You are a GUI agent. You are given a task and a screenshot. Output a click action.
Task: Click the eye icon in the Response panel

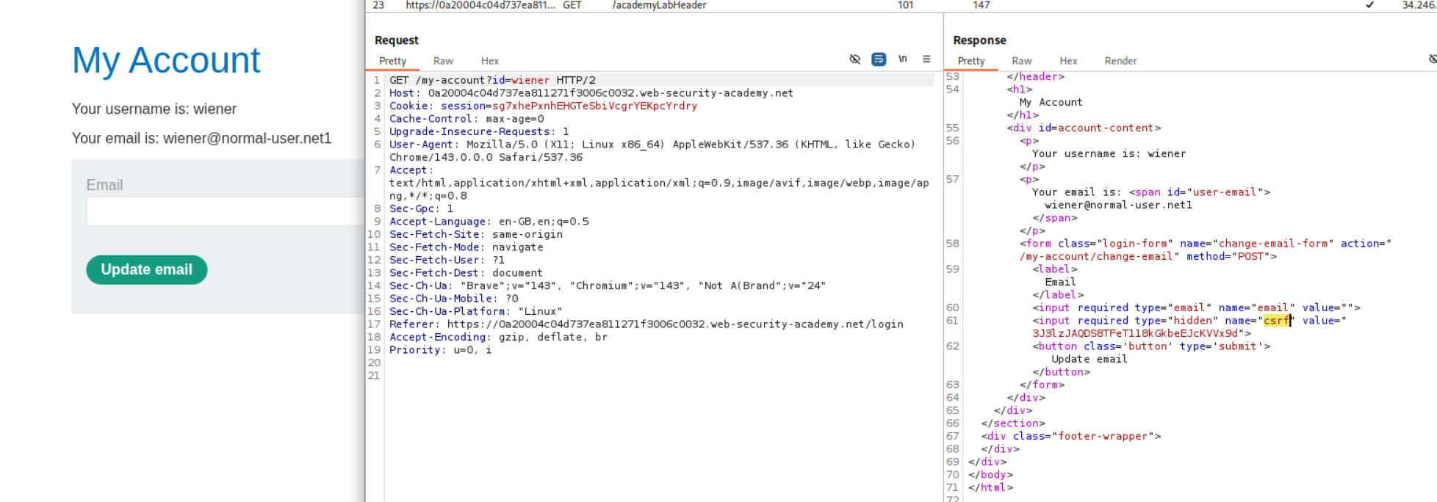click(1432, 59)
